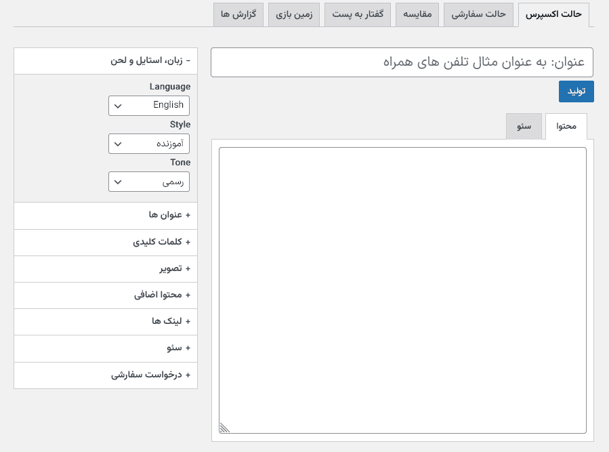The image size is (609, 452).
Task: Open the گزارش ها tab
Action: [x=238, y=15]
